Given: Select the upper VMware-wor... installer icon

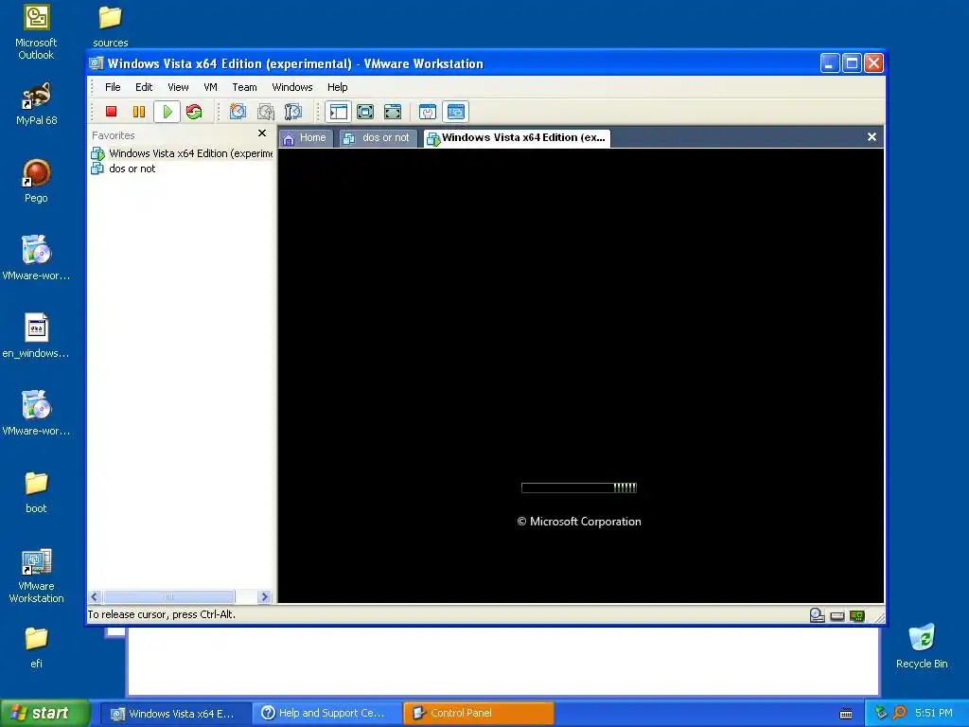Looking at the screenshot, I should (x=36, y=258).
